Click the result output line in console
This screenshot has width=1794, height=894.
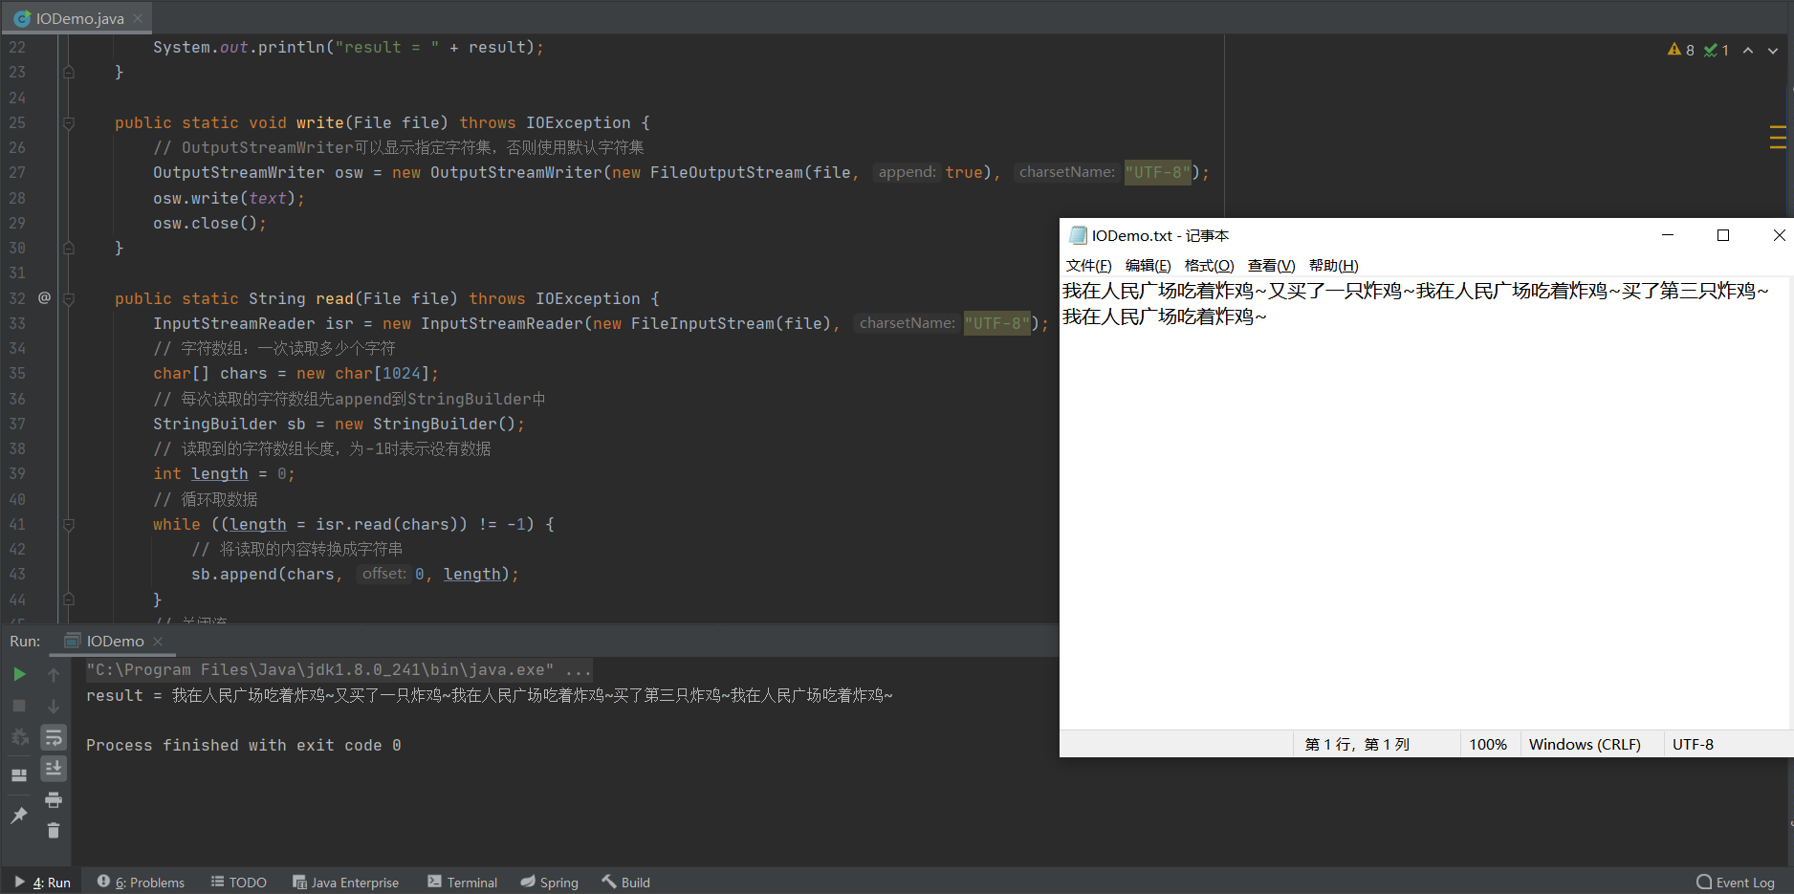[x=489, y=696]
